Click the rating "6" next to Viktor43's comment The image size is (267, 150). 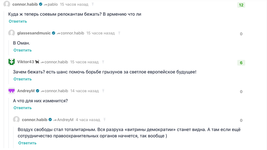[x=241, y=63]
